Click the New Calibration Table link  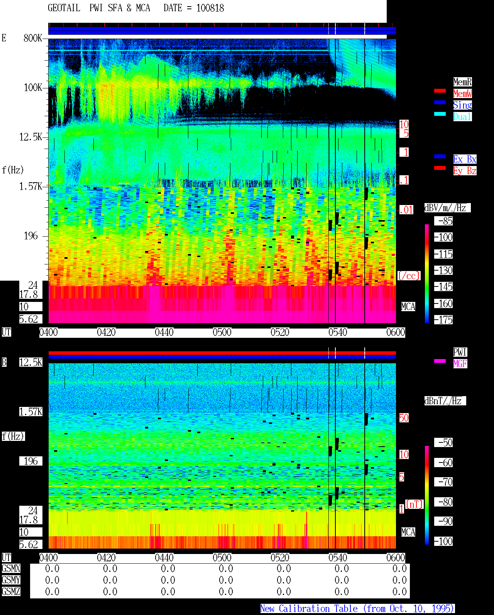[x=357, y=609]
